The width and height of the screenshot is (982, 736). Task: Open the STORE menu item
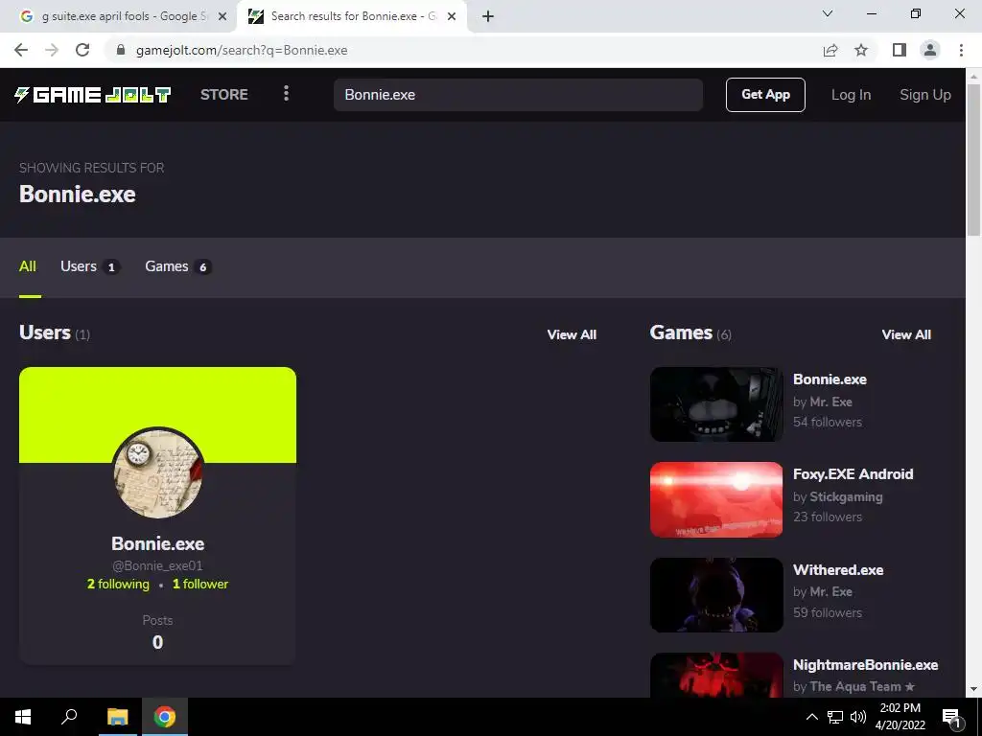click(x=224, y=95)
